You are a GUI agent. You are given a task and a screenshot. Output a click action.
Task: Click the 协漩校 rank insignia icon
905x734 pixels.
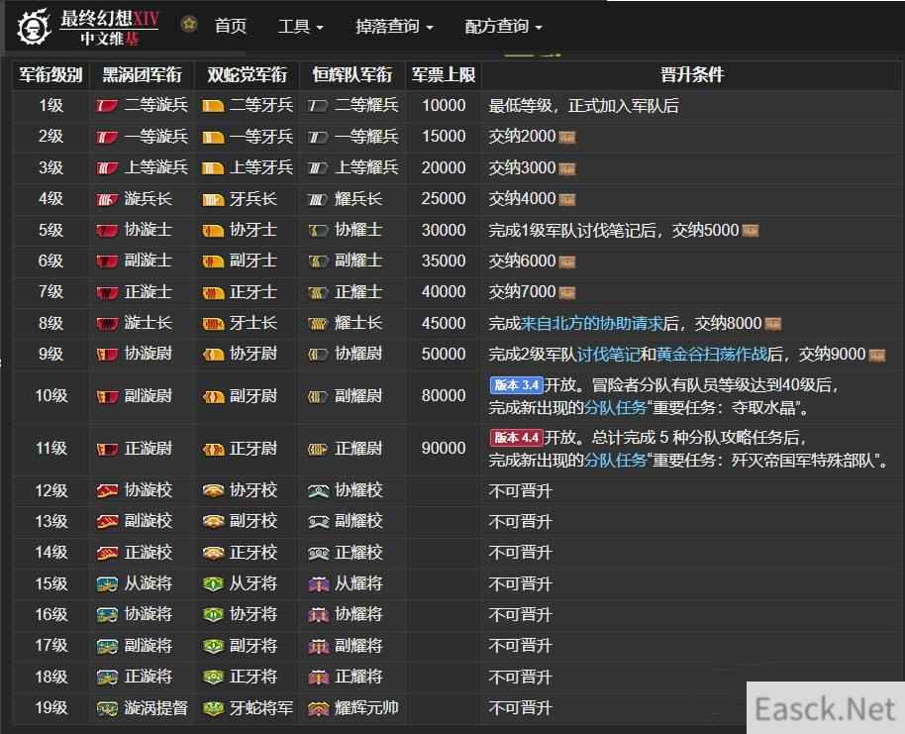tap(107, 491)
